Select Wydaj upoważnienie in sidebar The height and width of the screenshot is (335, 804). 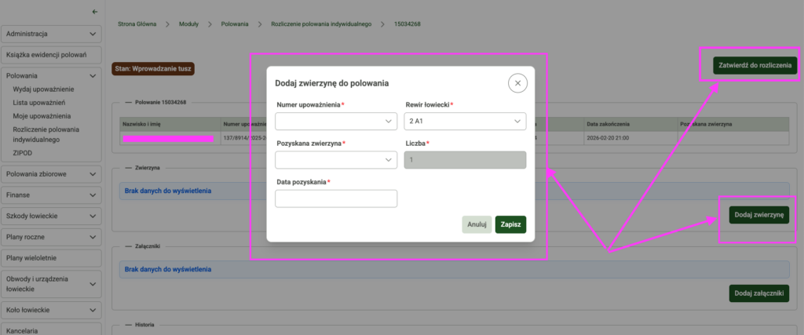pos(44,90)
